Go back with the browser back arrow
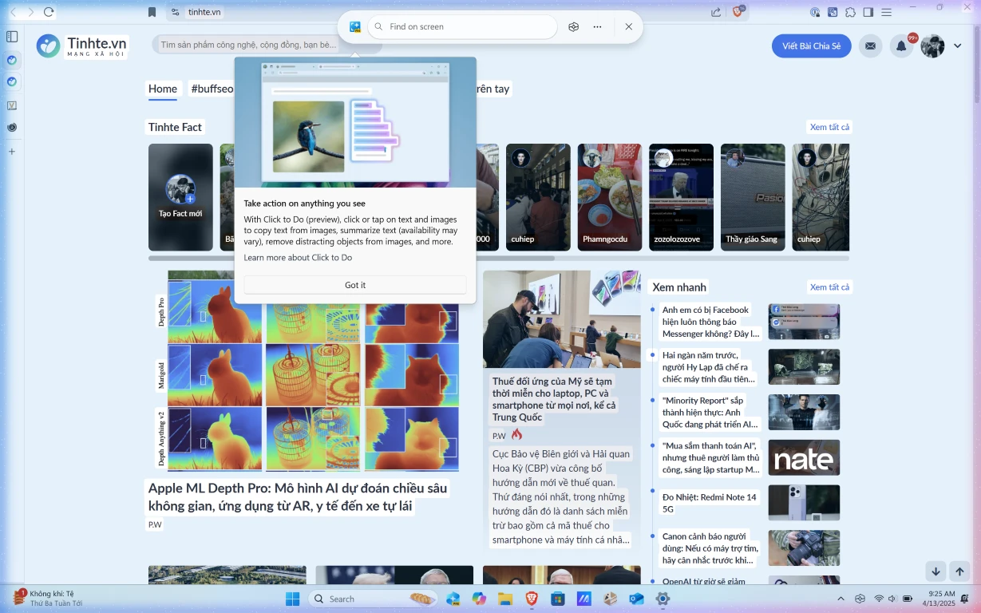 (x=13, y=12)
